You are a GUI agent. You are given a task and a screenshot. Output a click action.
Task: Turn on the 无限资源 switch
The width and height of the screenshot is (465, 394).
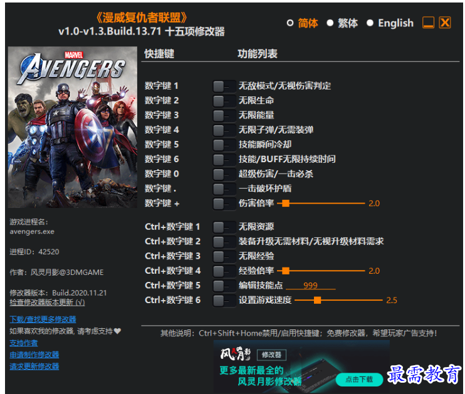click(x=224, y=227)
